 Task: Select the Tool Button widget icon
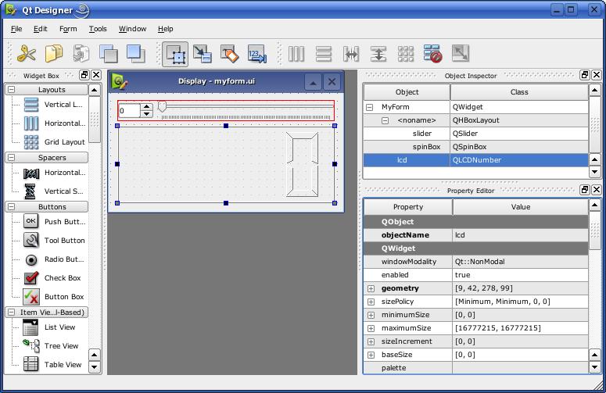point(31,240)
